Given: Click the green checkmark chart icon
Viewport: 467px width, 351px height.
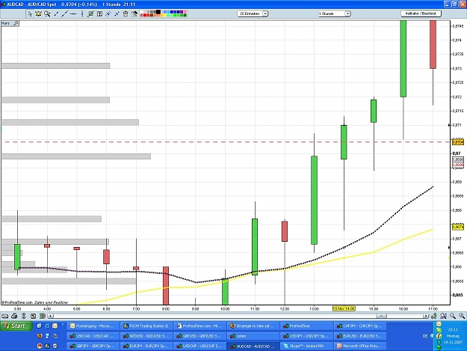Looking at the screenshot, I should pyautogui.click(x=90, y=13).
